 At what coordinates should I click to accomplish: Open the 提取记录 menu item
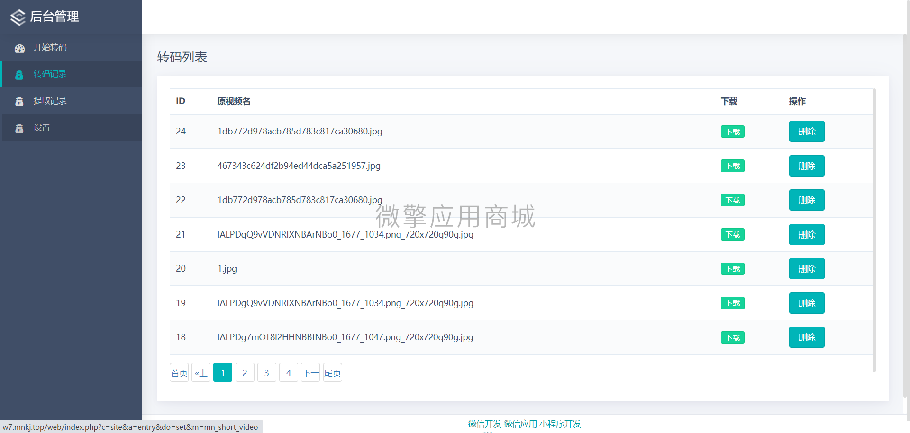(x=71, y=101)
